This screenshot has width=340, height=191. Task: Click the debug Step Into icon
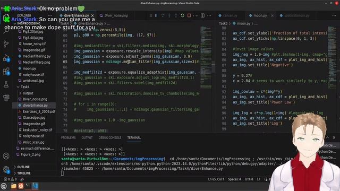[169, 15]
